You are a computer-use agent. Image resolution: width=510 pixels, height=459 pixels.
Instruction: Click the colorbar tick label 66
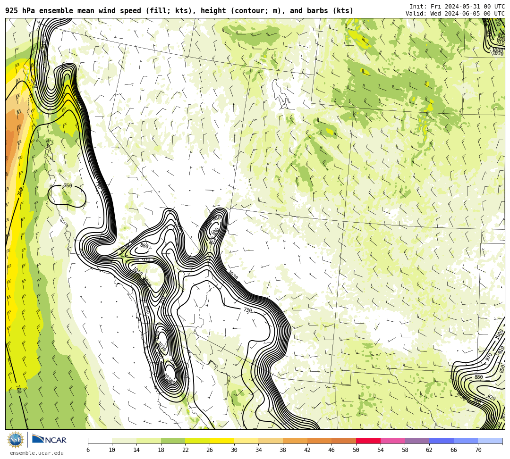454,450
